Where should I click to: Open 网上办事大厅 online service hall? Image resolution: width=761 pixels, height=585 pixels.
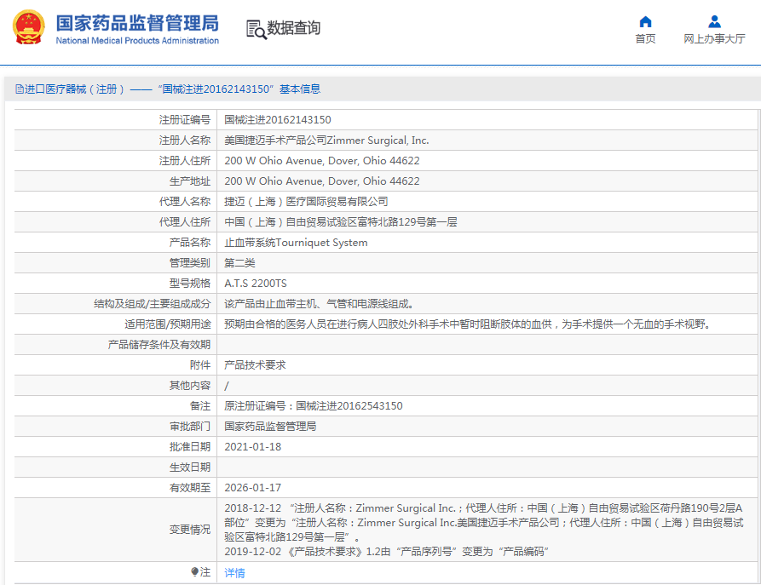coord(714,39)
